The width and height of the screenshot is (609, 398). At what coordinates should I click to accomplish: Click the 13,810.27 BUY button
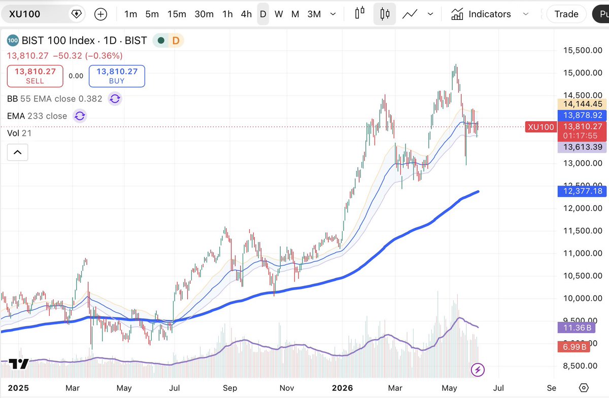[117, 76]
